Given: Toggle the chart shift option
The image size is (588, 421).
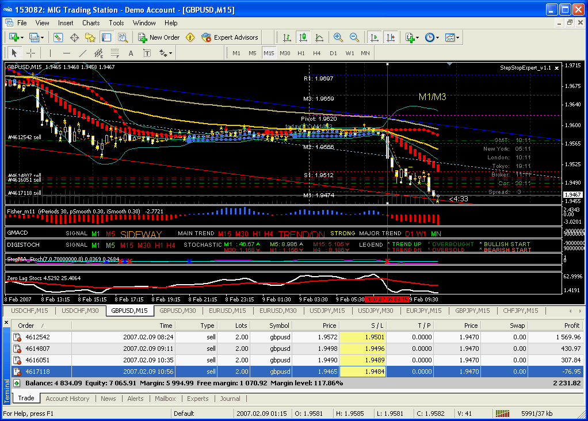Looking at the screenshot, I should (391, 37).
